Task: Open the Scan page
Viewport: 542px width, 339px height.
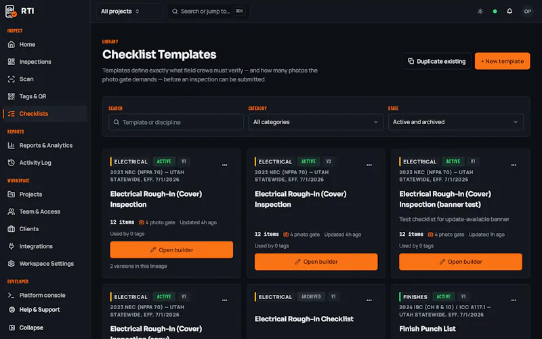Action: [44, 79]
